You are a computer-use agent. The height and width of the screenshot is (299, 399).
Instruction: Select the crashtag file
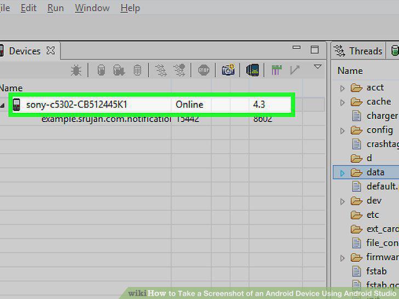pyautogui.click(x=383, y=144)
